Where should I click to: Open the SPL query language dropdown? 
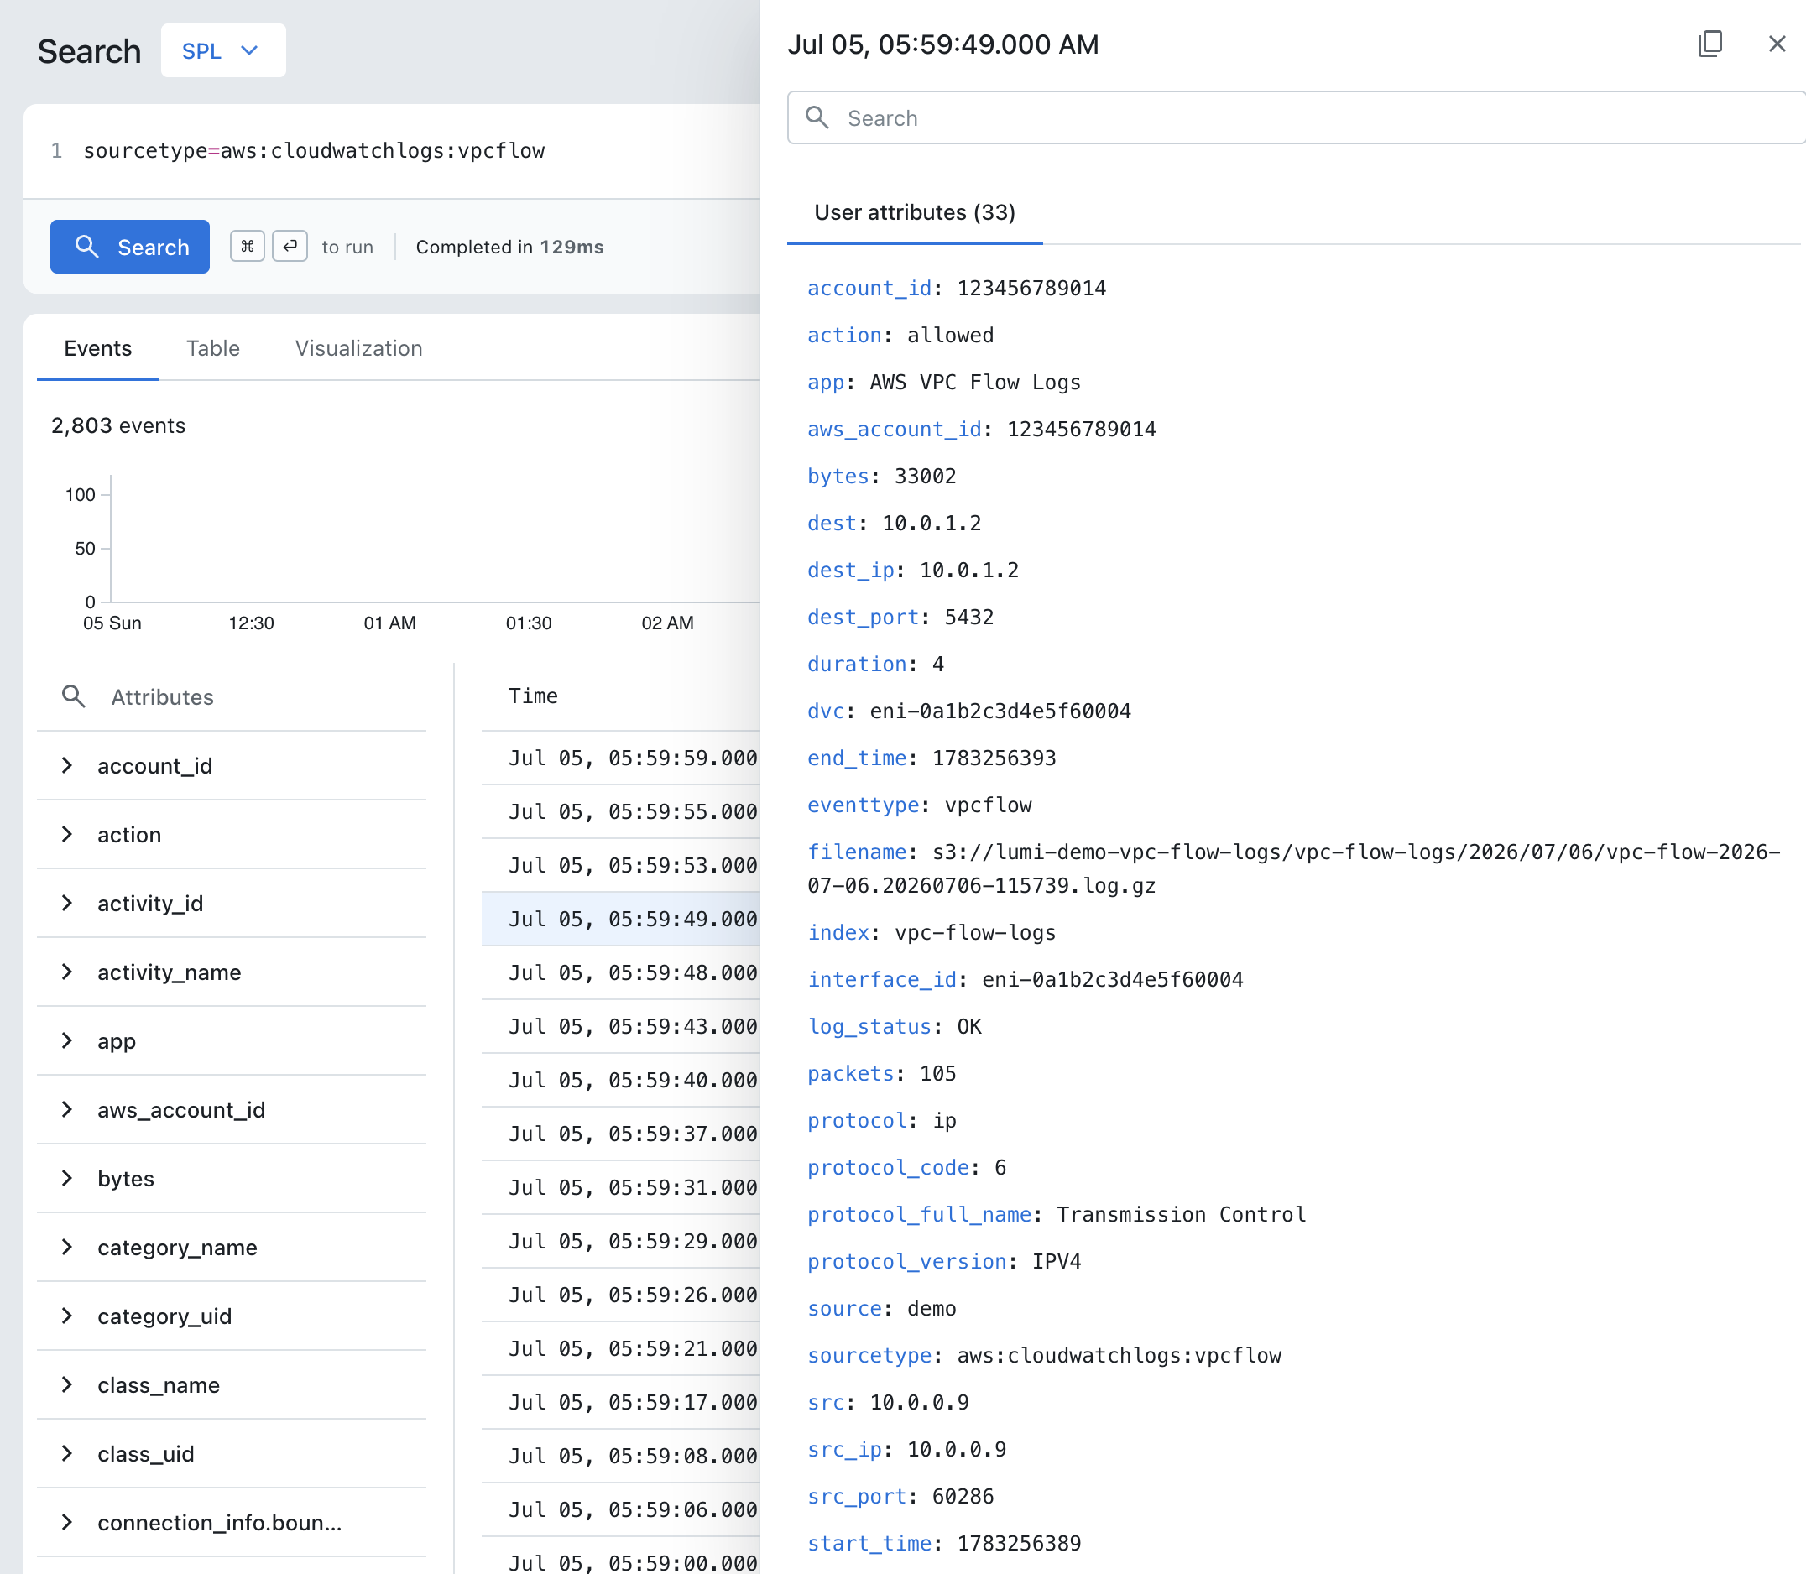point(223,51)
